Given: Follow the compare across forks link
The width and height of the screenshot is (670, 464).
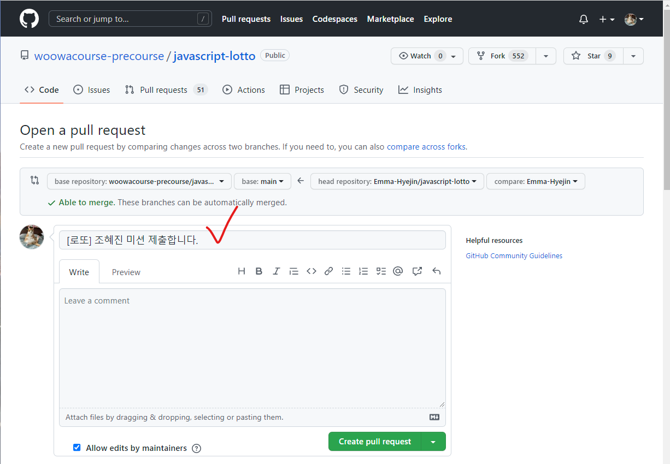Looking at the screenshot, I should 426,147.
